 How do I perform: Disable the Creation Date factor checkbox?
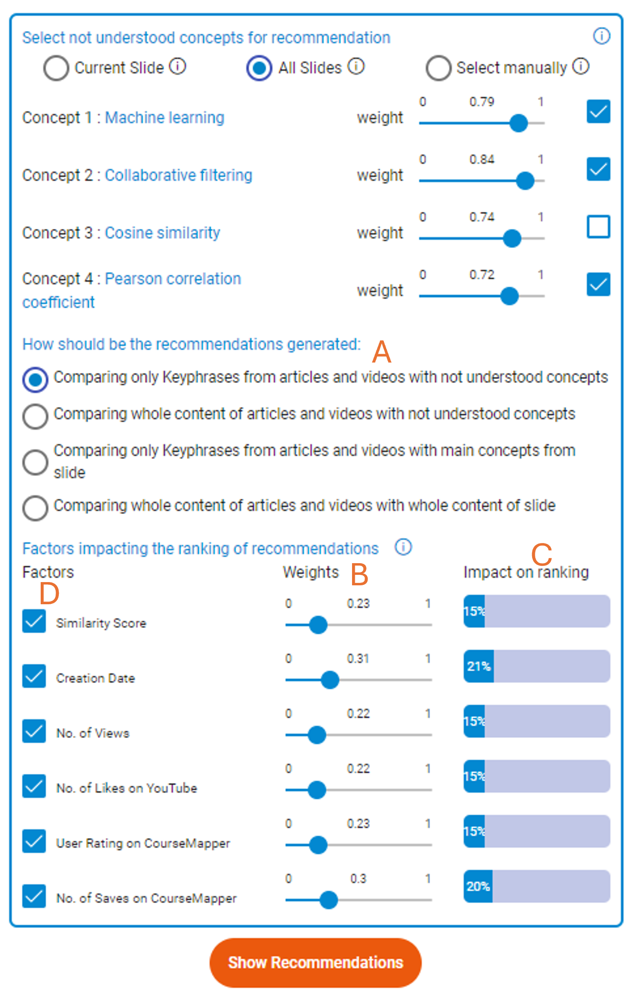click(x=34, y=676)
